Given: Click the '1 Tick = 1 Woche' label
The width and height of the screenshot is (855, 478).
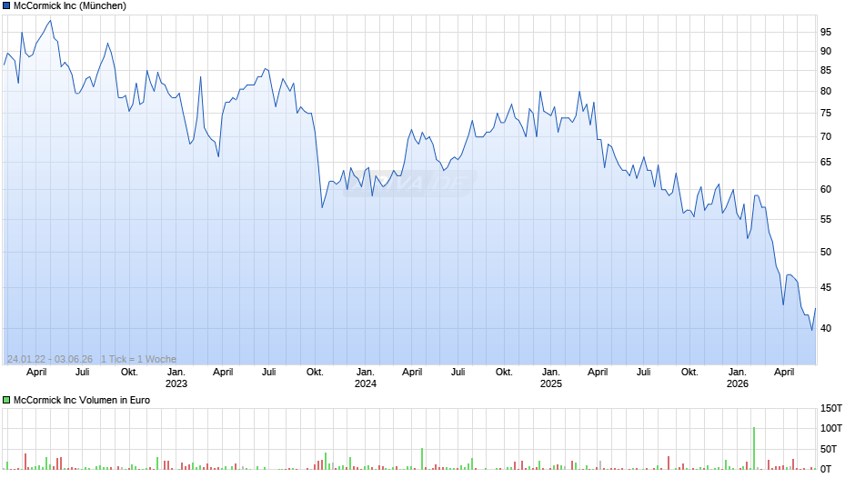Looking at the screenshot, I should click(x=138, y=359).
